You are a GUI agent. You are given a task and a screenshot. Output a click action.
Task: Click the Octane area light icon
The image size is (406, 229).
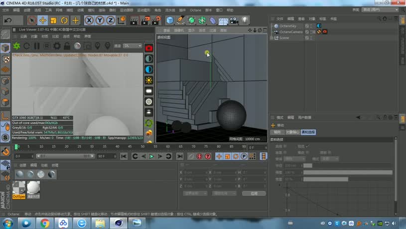[149, 91]
